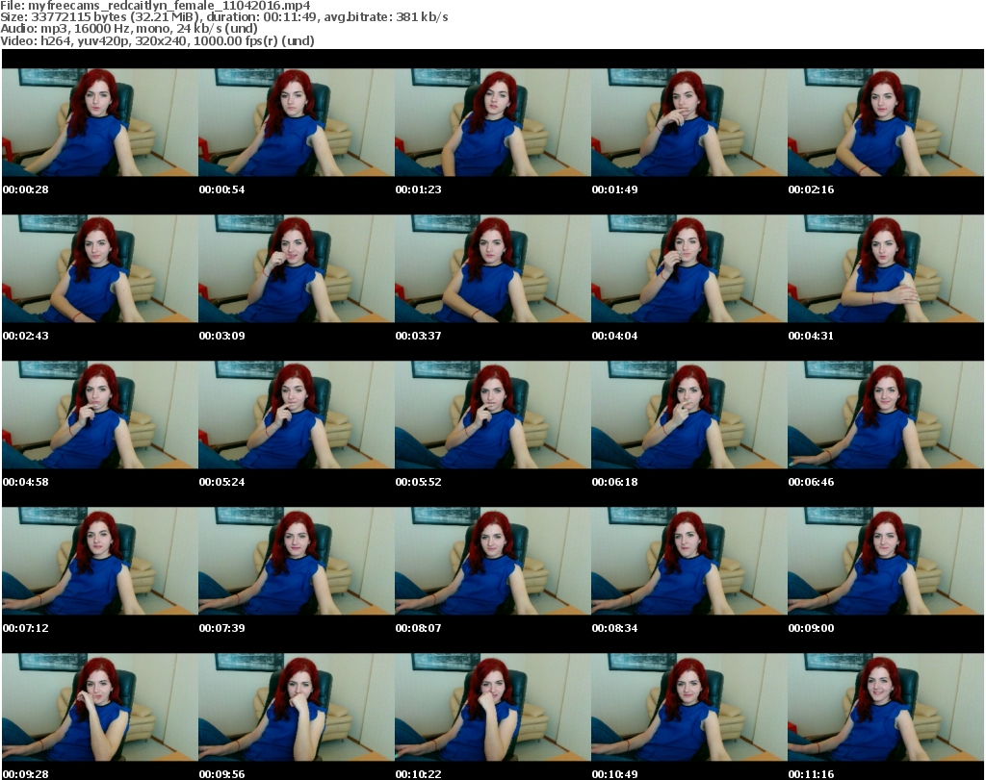Click the 'Video: h264, yuv420p' header line

coord(157,40)
